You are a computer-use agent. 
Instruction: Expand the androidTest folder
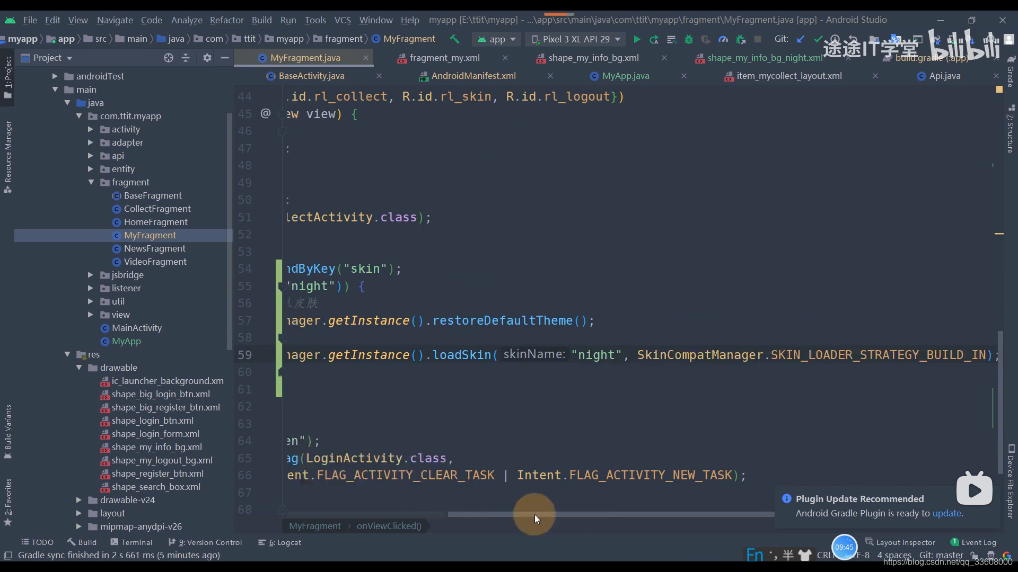tap(55, 76)
